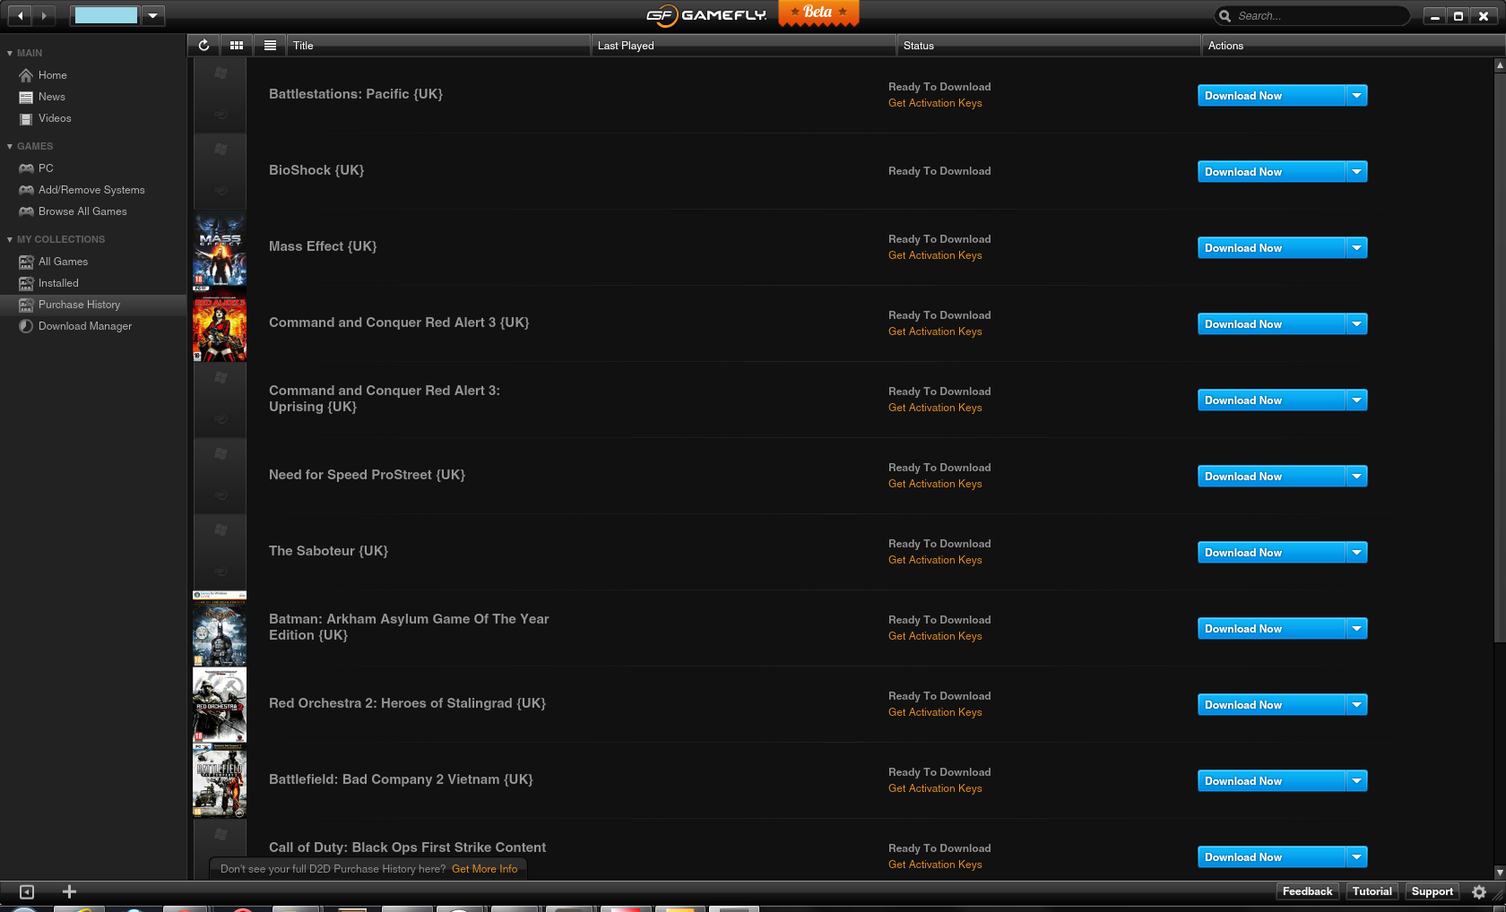
Task: Switch to list view
Action: point(270,45)
